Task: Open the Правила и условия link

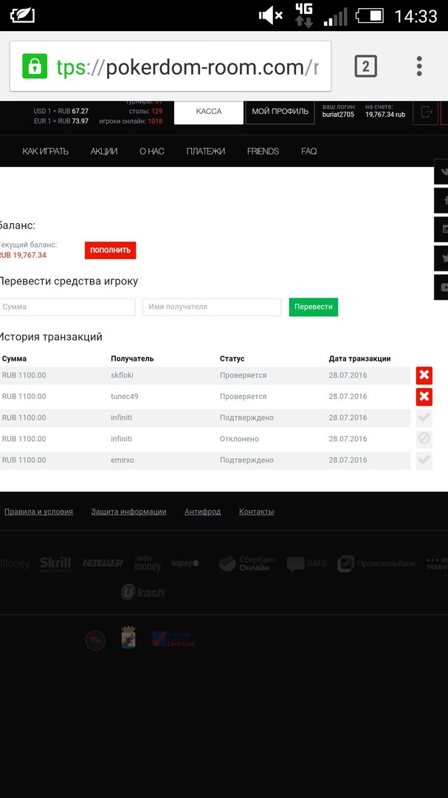Action: 38,512
